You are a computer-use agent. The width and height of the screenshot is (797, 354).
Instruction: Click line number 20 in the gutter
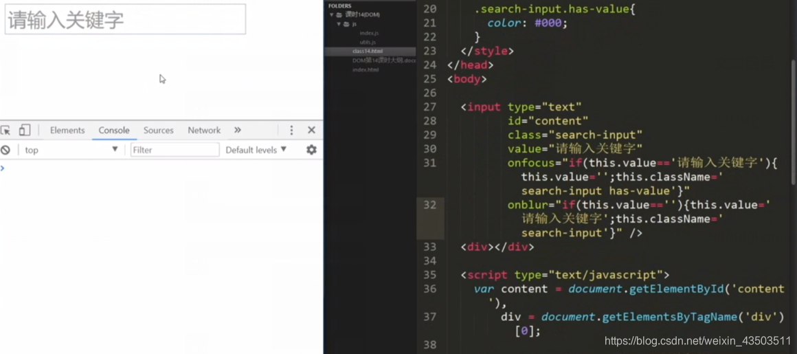[429, 9]
